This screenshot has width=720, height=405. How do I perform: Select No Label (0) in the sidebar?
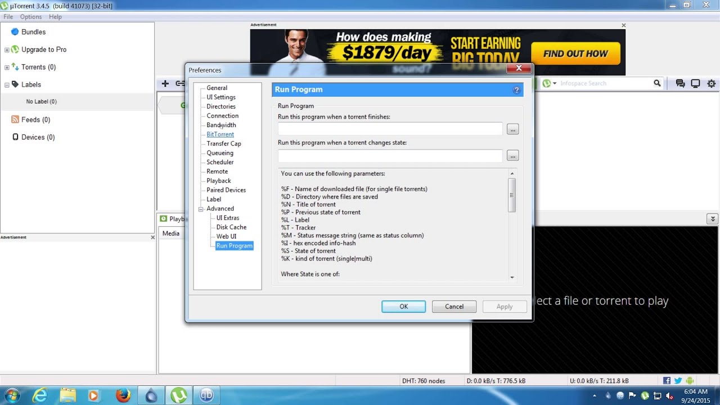pyautogui.click(x=41, y=102)
